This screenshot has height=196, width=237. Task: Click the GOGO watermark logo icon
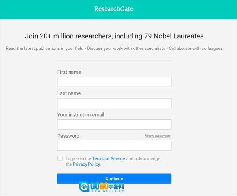pyautogui.click(x=84, y=186)
